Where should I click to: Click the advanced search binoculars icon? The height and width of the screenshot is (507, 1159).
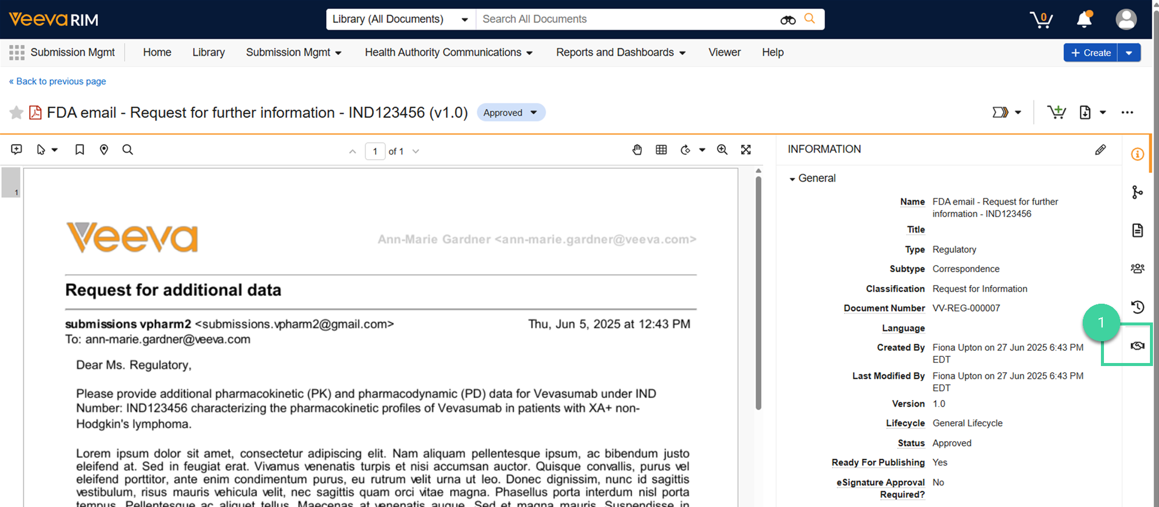[788, 19]
